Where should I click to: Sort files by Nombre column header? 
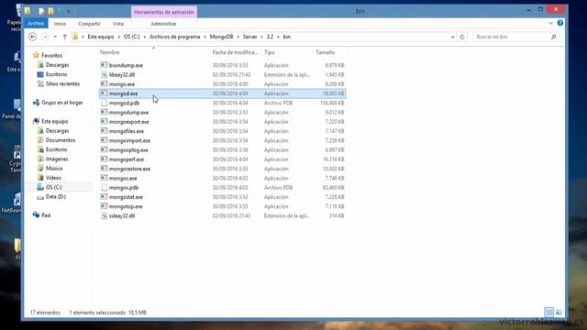click(110, 52)
